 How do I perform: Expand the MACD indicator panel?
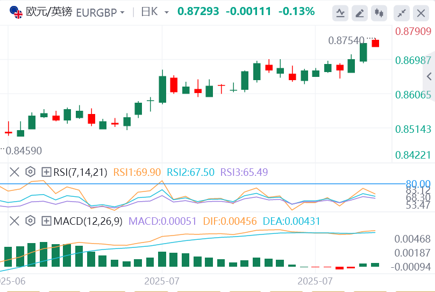[46, 221]
